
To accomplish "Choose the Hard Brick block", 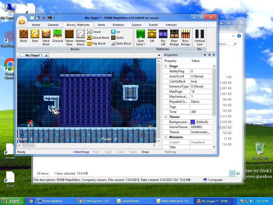I will (x=46, y=38).
